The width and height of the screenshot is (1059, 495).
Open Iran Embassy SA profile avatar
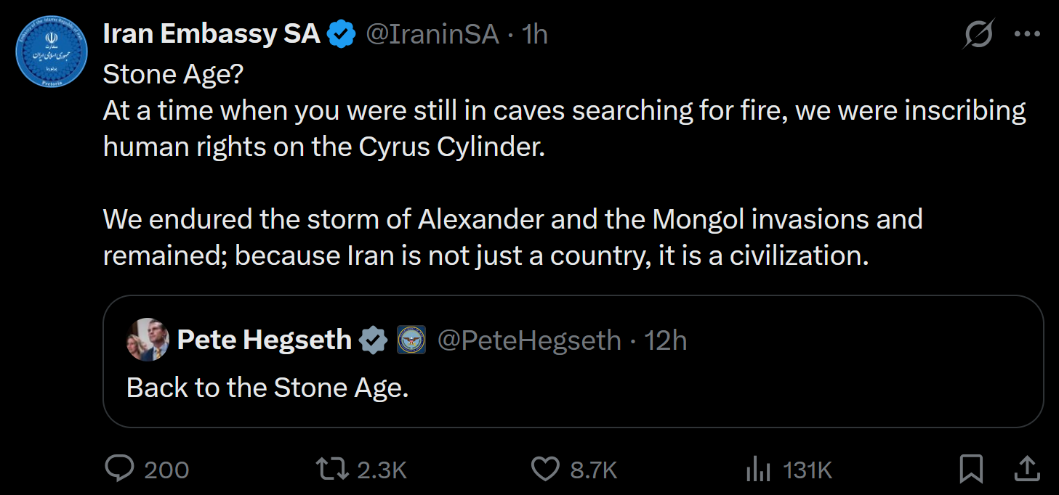click(52, 52)
